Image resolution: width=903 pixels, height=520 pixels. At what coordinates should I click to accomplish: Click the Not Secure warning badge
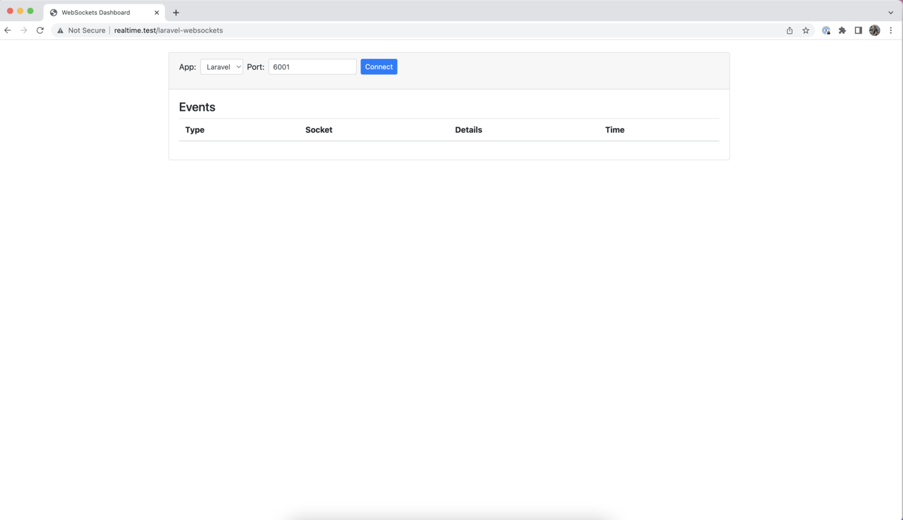[80, 30]
